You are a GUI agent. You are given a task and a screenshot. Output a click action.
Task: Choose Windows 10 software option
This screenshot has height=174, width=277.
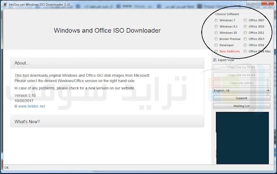216,33
